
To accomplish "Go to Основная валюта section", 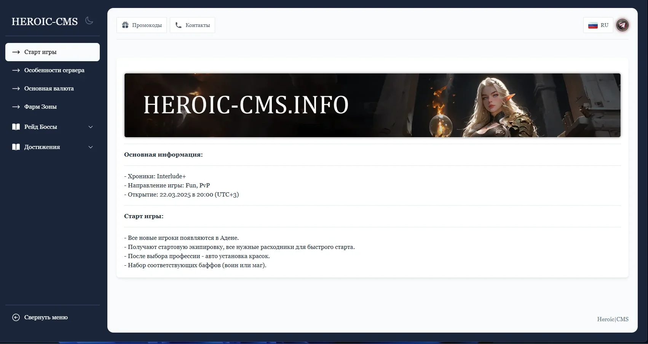I will coord(53,89).
